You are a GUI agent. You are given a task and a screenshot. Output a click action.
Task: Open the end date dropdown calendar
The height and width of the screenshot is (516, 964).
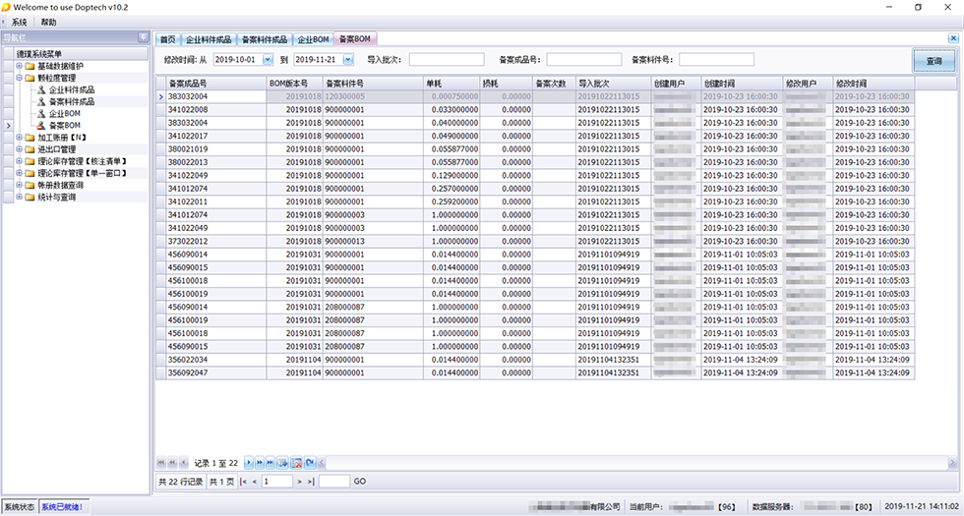[x=348, y=60]
